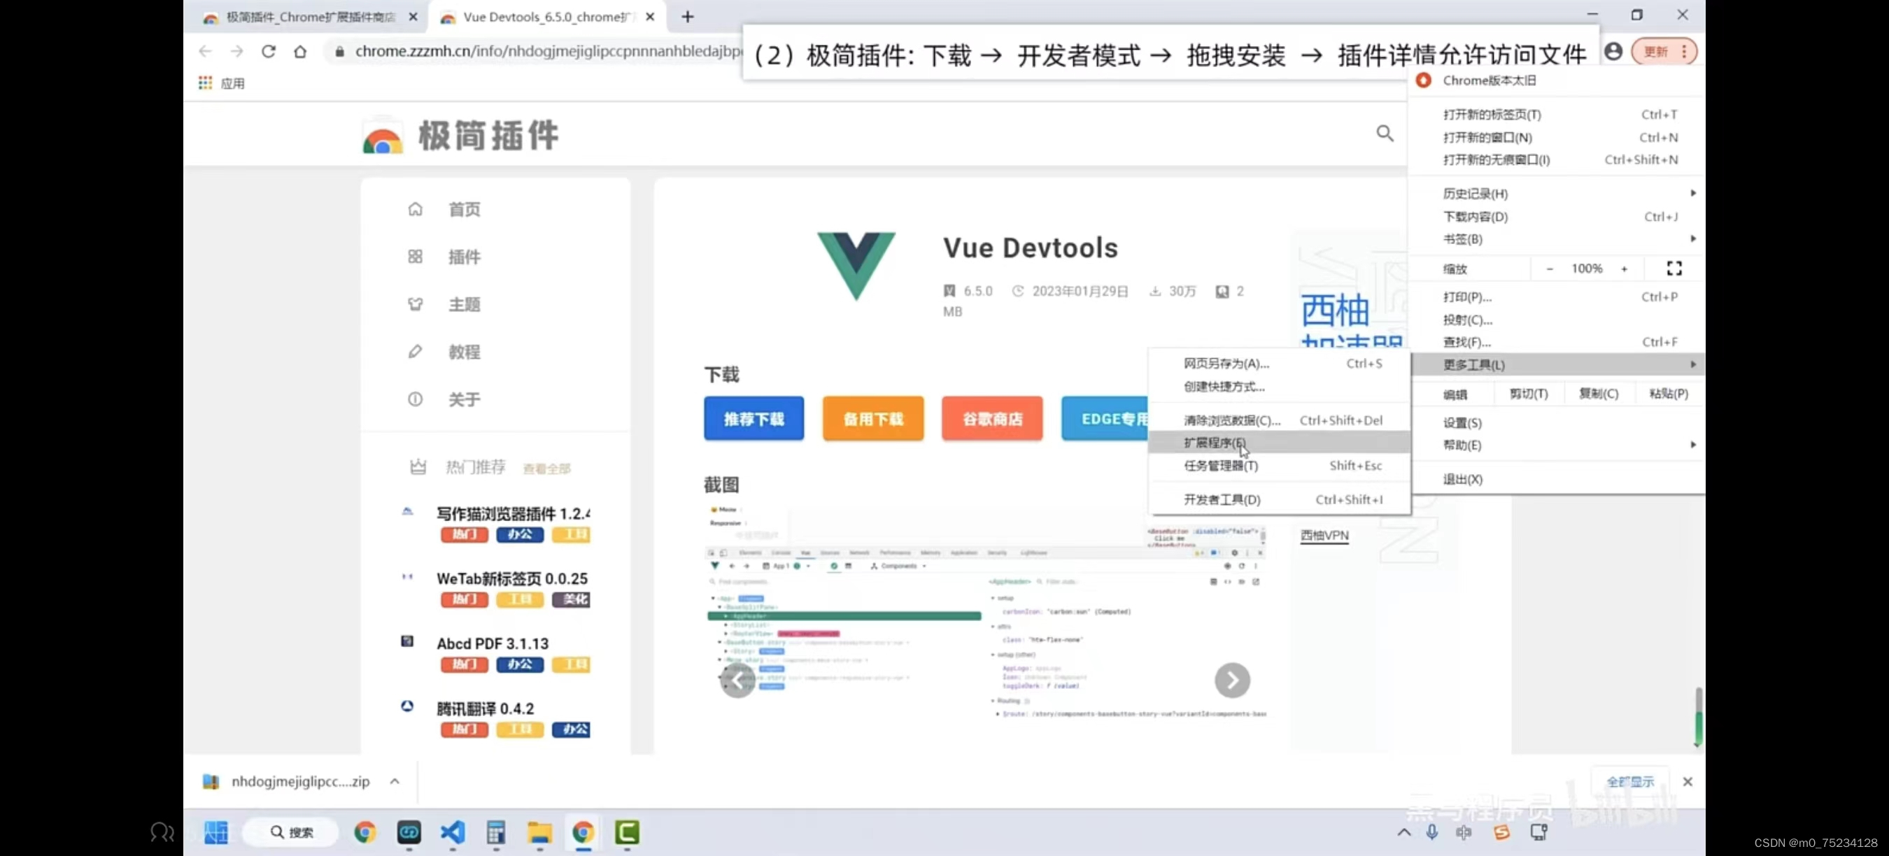The image size is (1889, 856).
Task: Open 关于 in the sidebar
Action: coord(464,400)
